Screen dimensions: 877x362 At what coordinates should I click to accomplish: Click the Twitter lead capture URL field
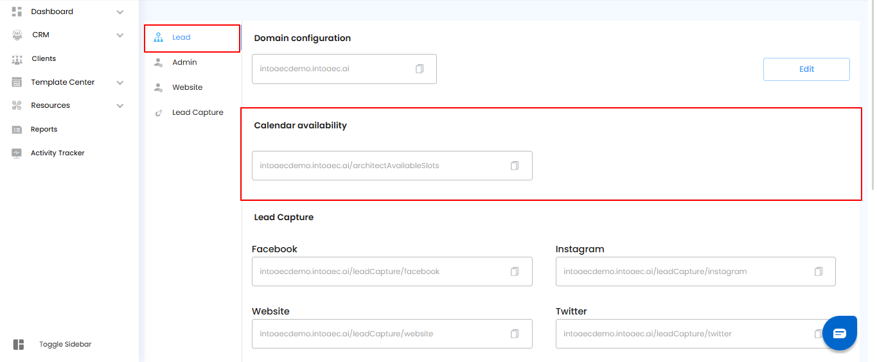pyautogui.click(x=681, y=334)
